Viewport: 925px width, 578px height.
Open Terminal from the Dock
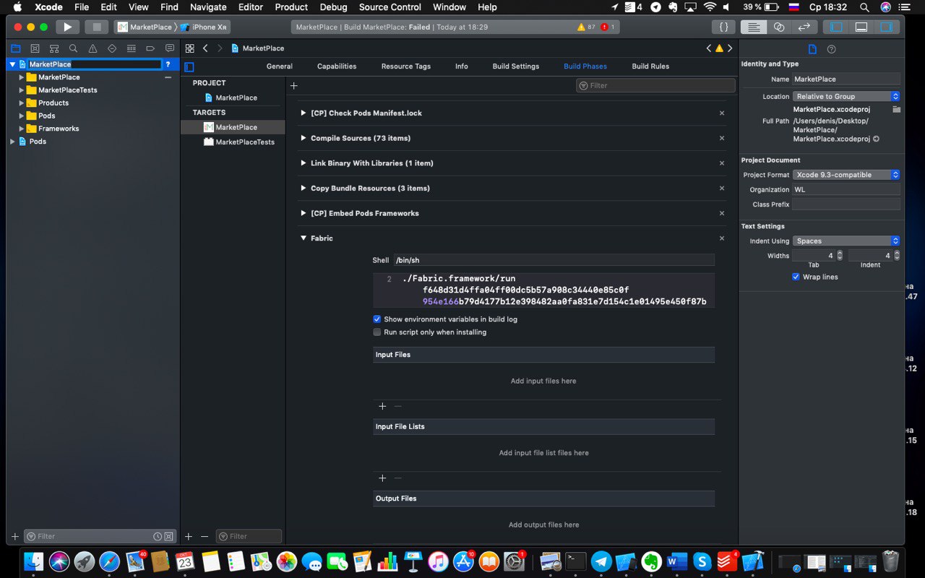(576, 561)
